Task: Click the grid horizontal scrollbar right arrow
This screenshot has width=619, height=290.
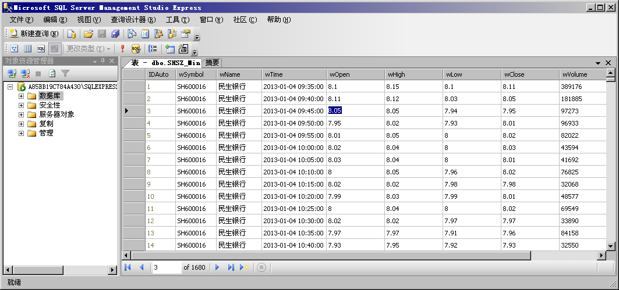Action: tap(601, 256)
